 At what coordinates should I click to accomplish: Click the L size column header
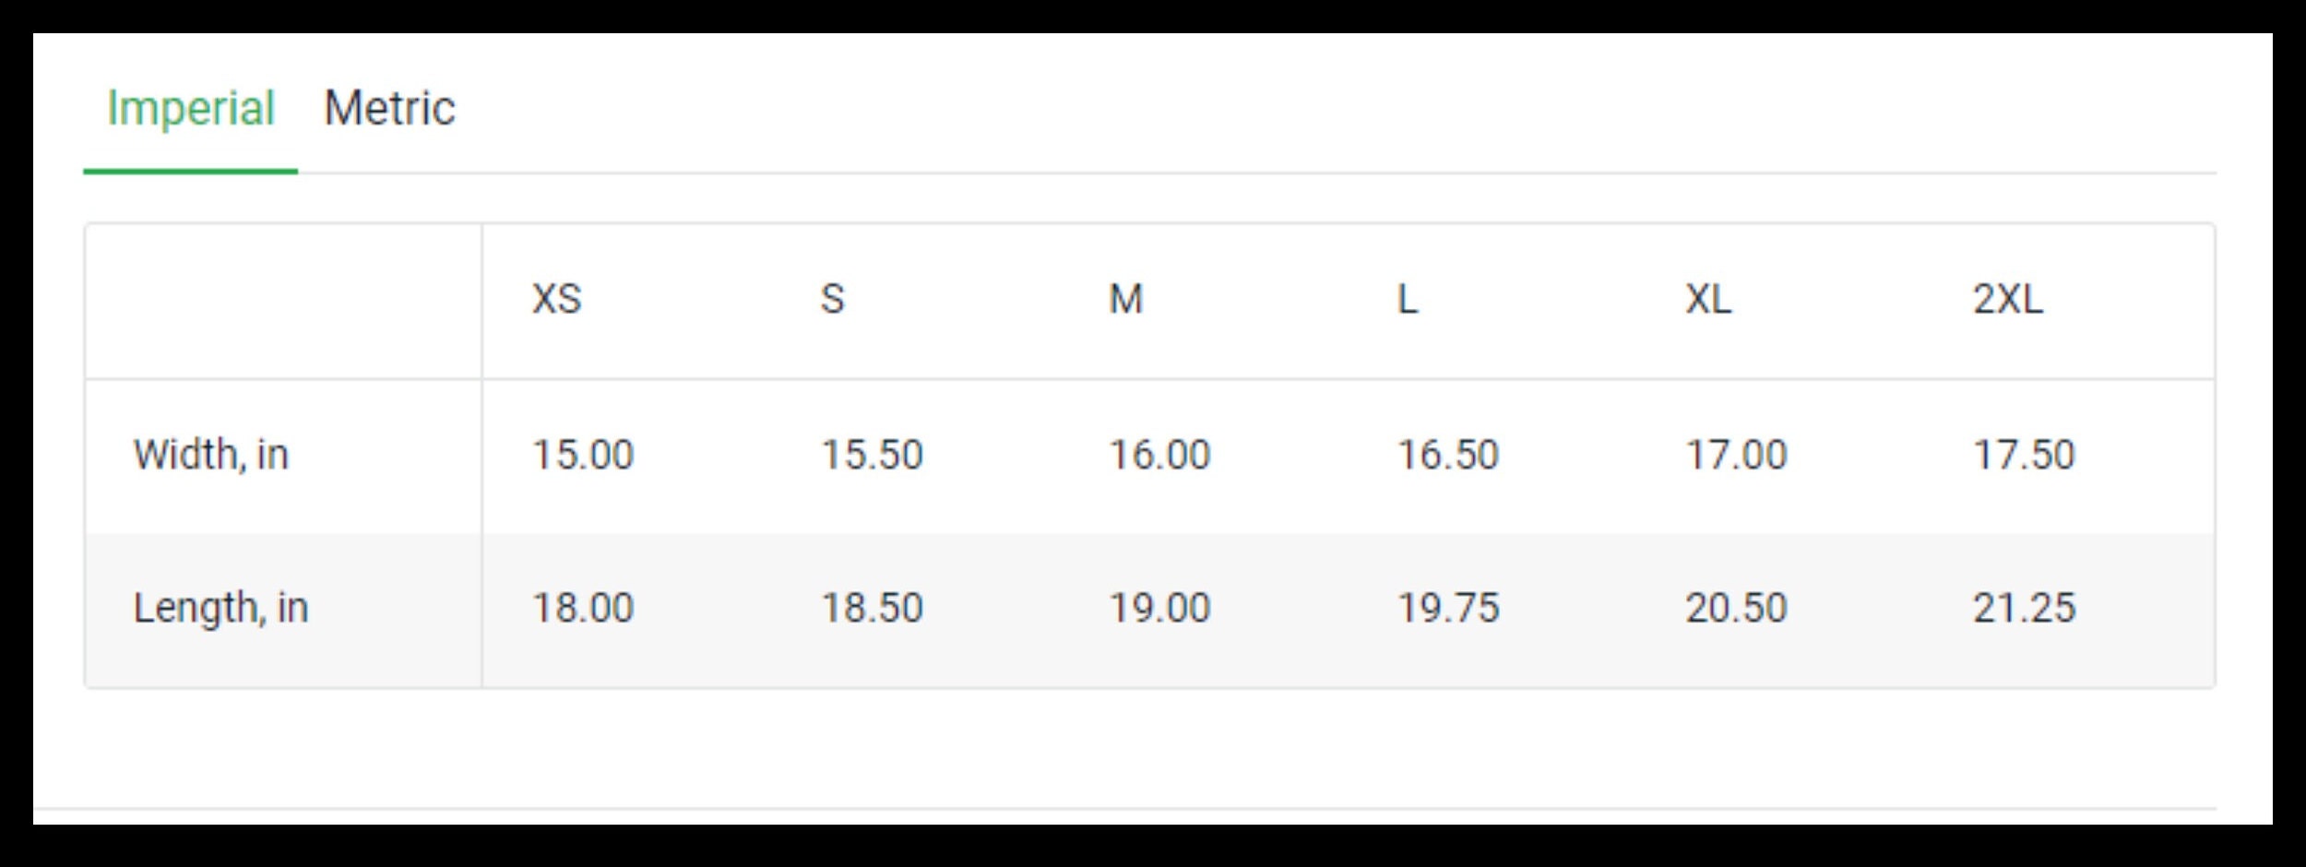click(1407, 299)
